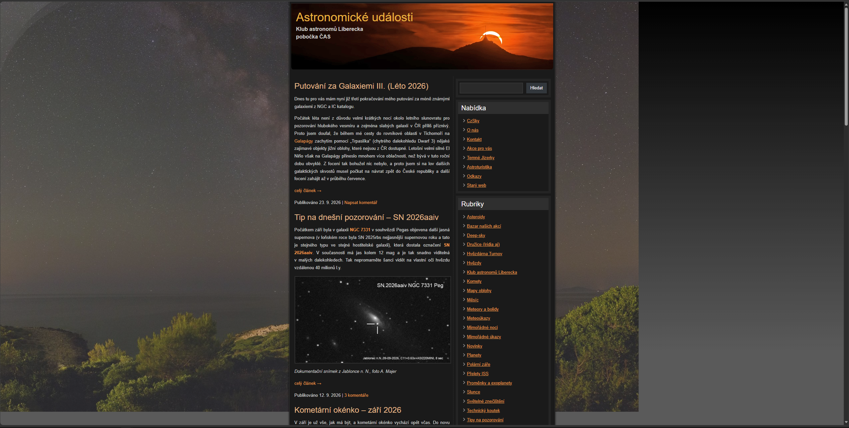This screenshot has height=428, width=849.
Task: Select the Hvězdy category
Action: pyautogui.click(x=474, y=263)
